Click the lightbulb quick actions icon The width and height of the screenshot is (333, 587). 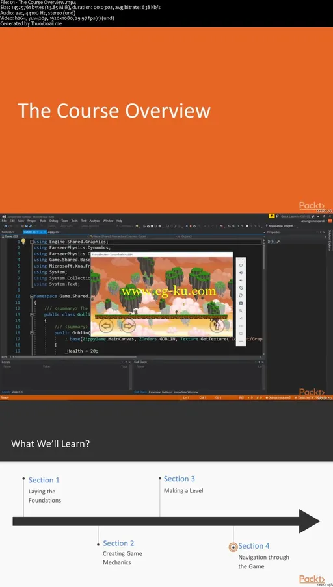click(x=23, y=242)
